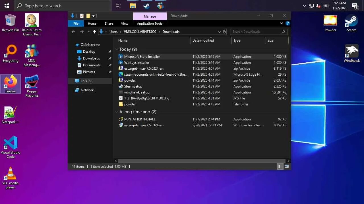Select the Manage contextual tab

pos(150,16)
